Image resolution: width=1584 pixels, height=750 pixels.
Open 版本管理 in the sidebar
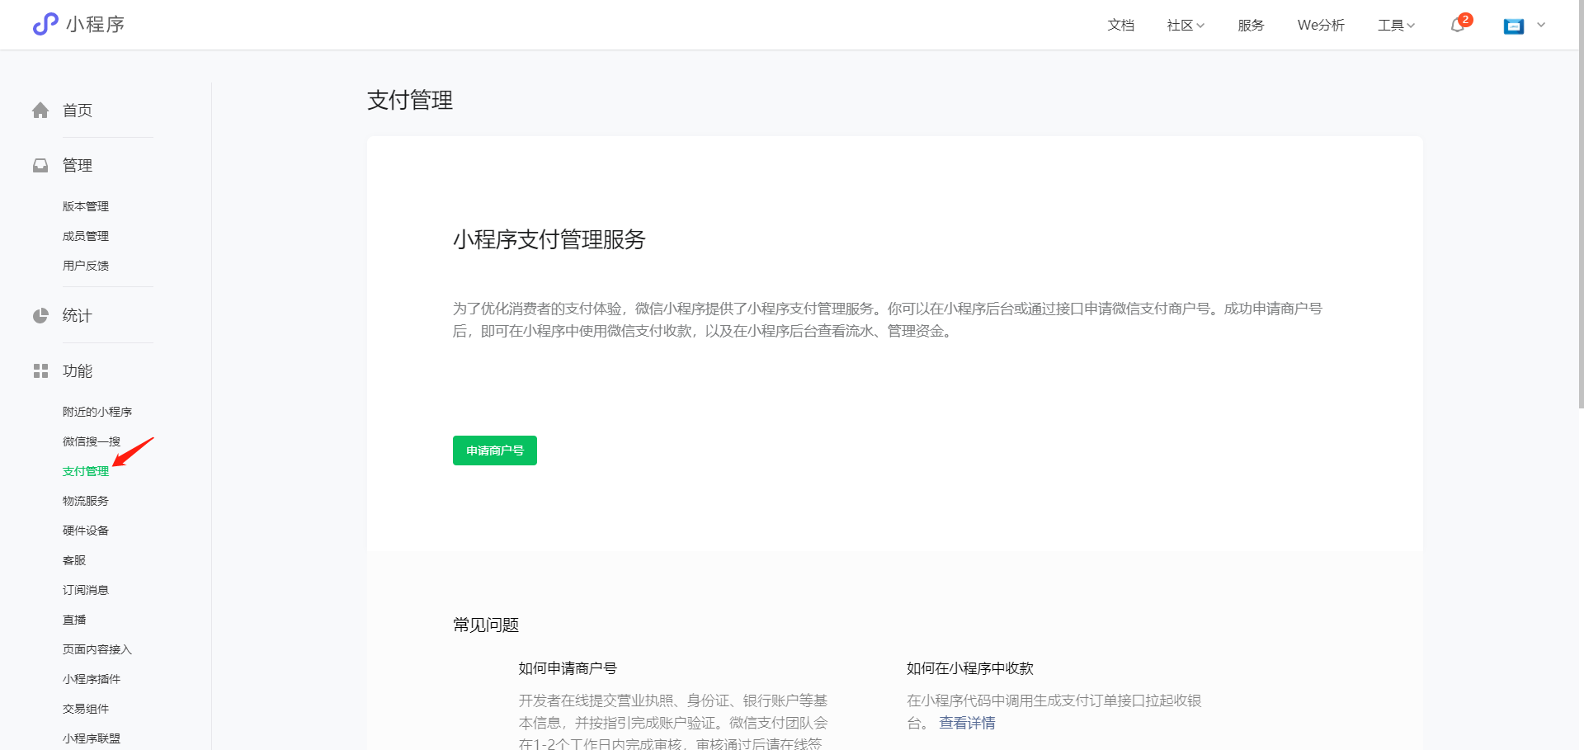coord(86,206)
